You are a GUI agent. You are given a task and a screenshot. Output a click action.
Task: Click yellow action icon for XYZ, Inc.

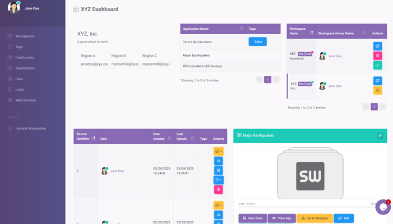pyautogui.click(x=377, y=90)
